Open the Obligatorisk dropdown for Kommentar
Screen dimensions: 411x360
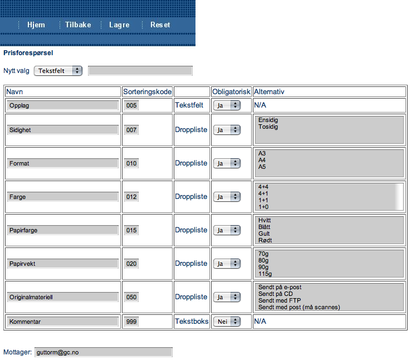tap(227, 322)
